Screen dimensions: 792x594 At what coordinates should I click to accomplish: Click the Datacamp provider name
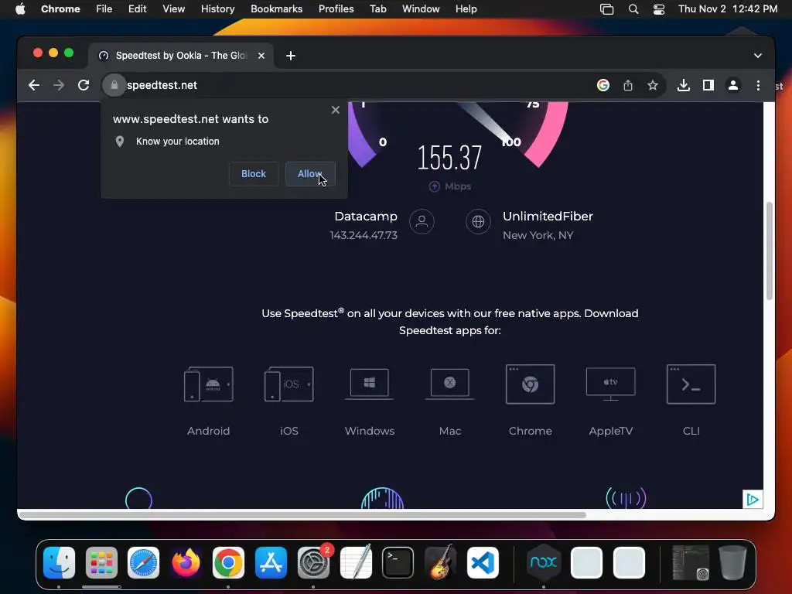click(x=366, y=217)
